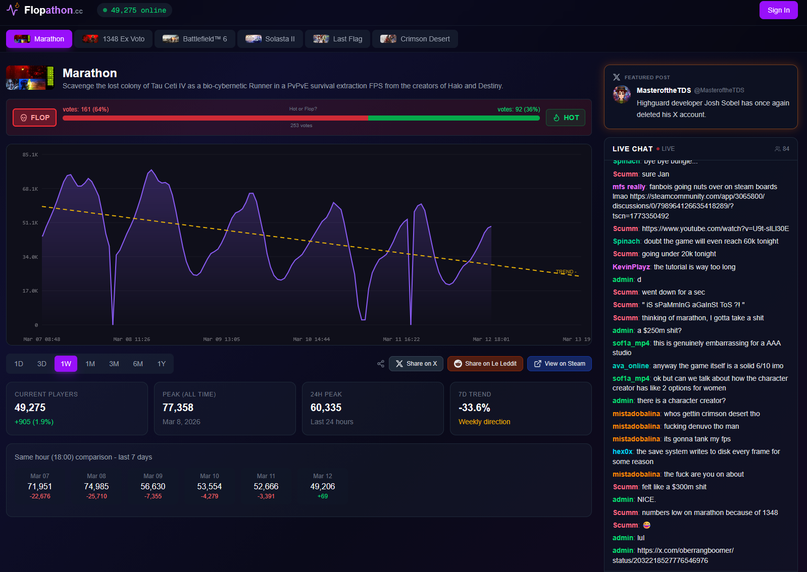Click the chart's right-edge data point
This screenshot has height=572, width=807.
pyautogui.click(x=491, y=226)
